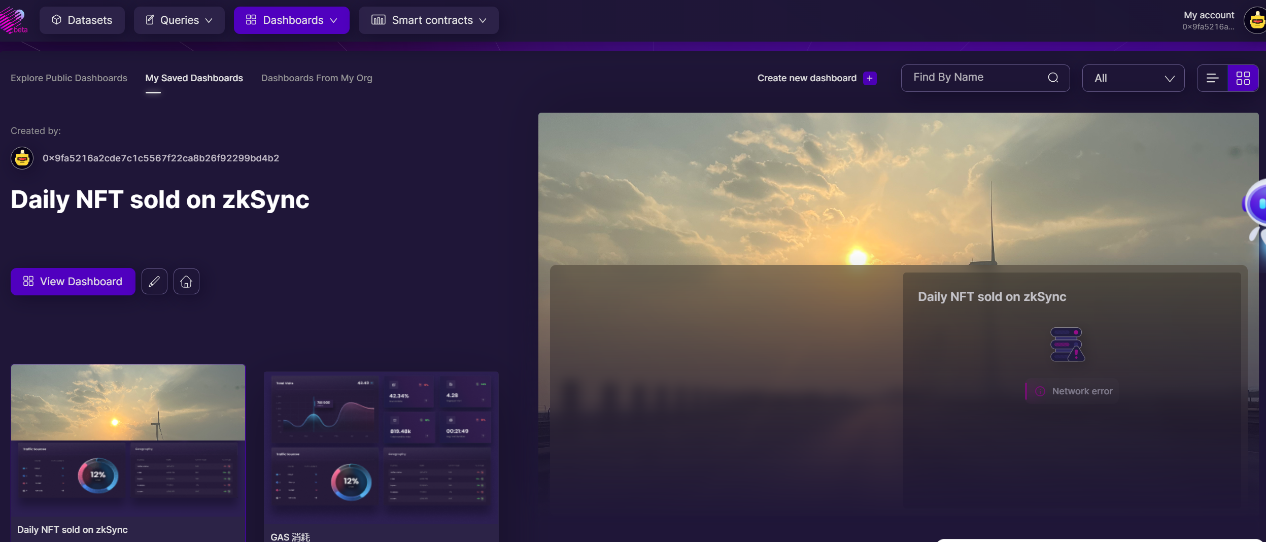Click the preview panel chart title
This screenshot has width=1266, height=542.
[992, 297]
